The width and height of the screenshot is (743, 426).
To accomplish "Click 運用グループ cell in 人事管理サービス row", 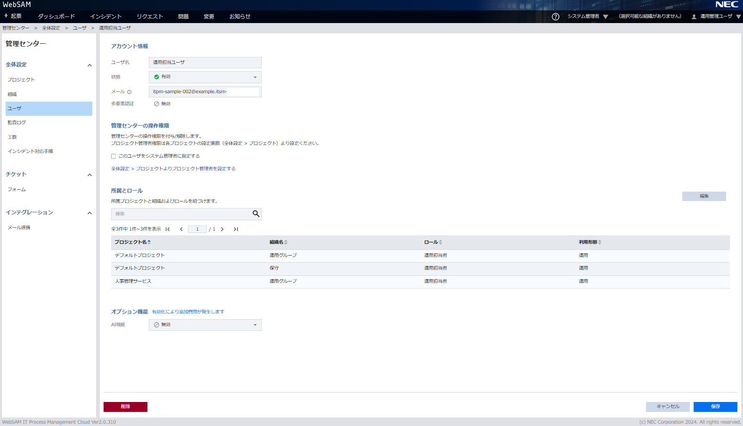I will (x=283, y=281).
